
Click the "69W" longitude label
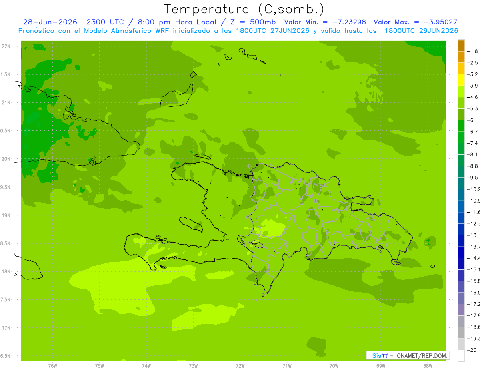pyautogui.click(x=381, y=366)
